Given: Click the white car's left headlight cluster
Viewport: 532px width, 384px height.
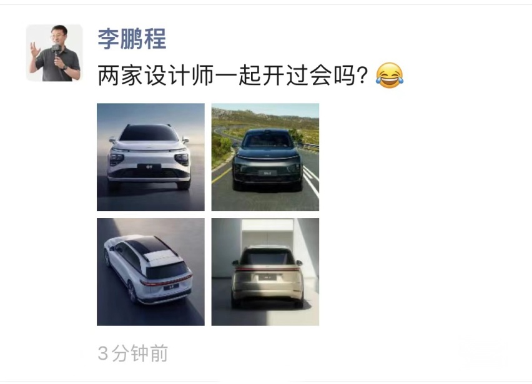Looking at the screenshot, I should [x=116, y=159].
